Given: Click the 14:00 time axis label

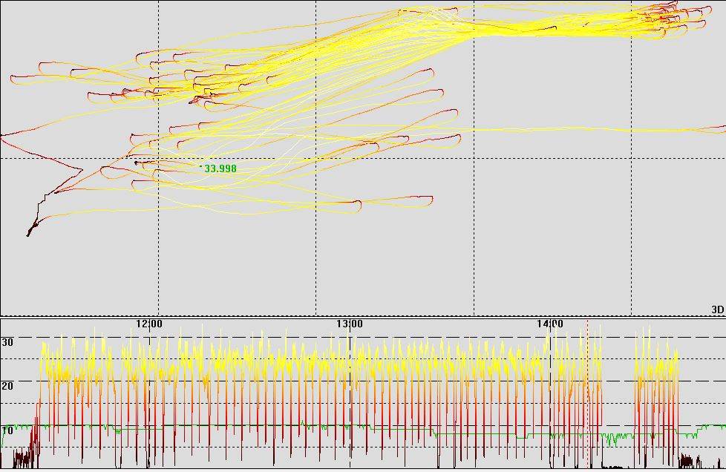Looking at the screenshot, I should point(549,324).
